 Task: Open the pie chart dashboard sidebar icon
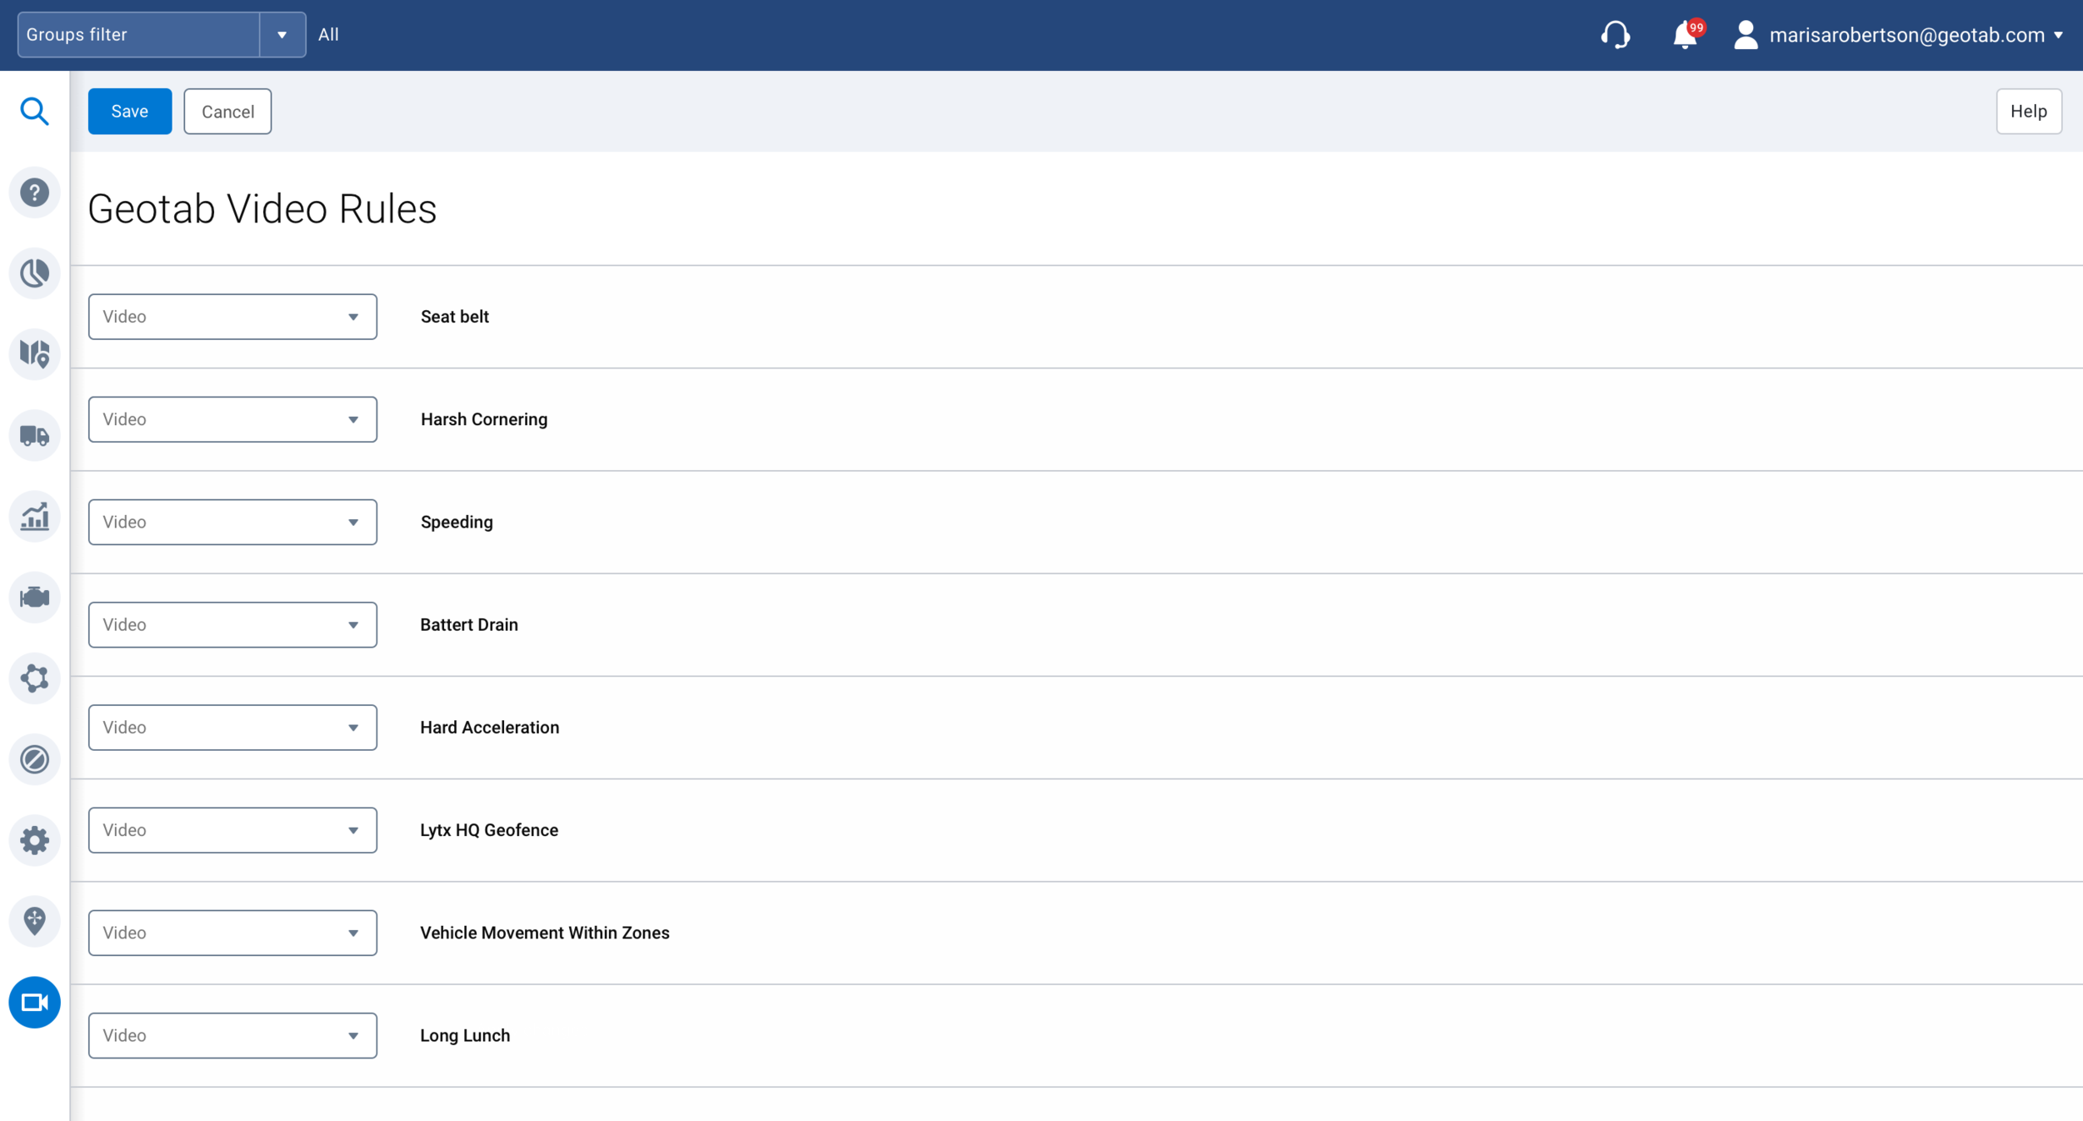point(34,273)
